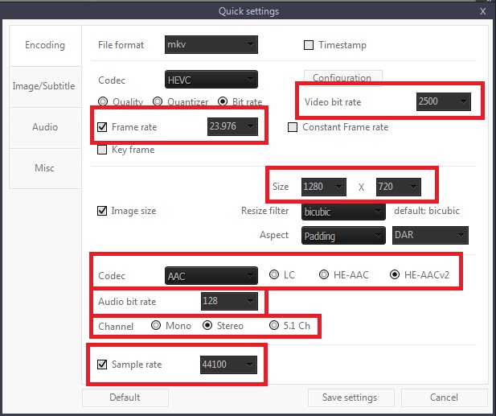Viewport: 496px width, 416px height.
Task: Expand the audio Codec dropdown showing AAC
Action: coord(211,276)
